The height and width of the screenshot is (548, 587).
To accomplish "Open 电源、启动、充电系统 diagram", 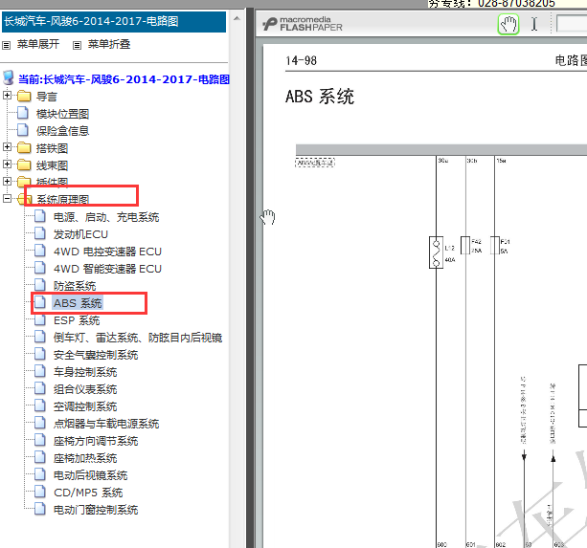I will pos(106,217).
